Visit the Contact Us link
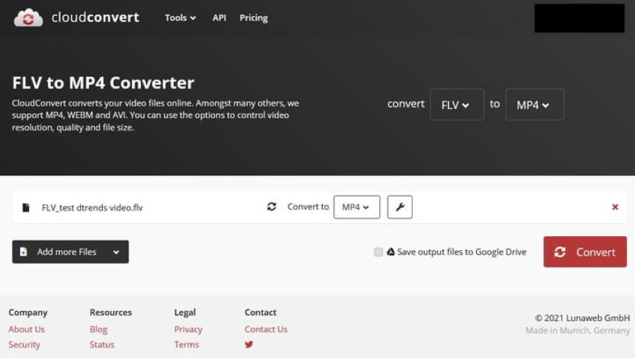The height and width of the screenshot is (358, 635). 266,329
